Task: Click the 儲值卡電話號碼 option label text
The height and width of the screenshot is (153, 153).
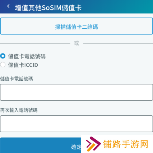Action: coord(27,56)
